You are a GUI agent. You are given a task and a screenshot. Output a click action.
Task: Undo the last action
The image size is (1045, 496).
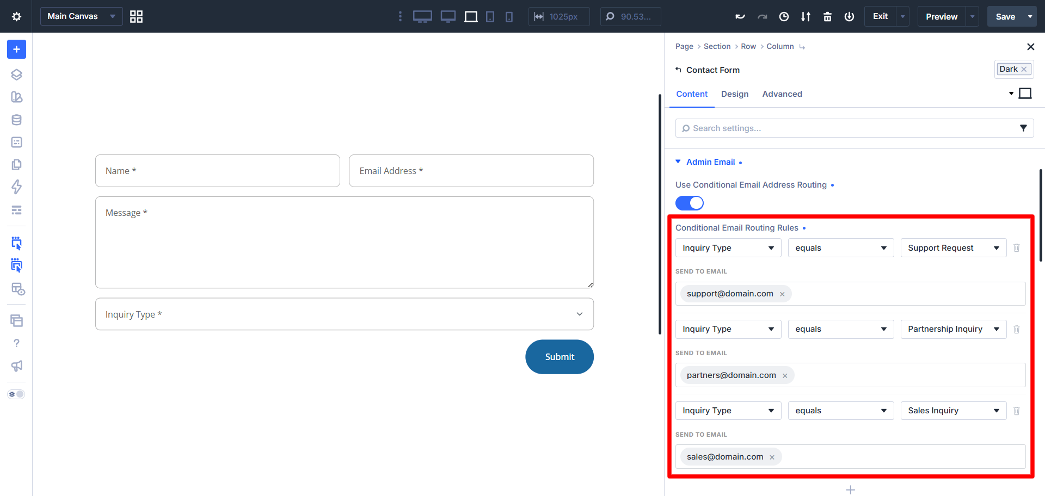740,17
